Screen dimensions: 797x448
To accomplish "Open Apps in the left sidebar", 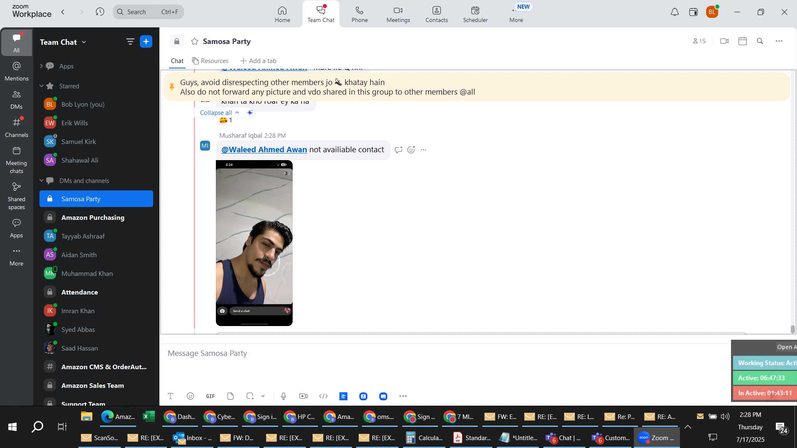I will (17, 229).
